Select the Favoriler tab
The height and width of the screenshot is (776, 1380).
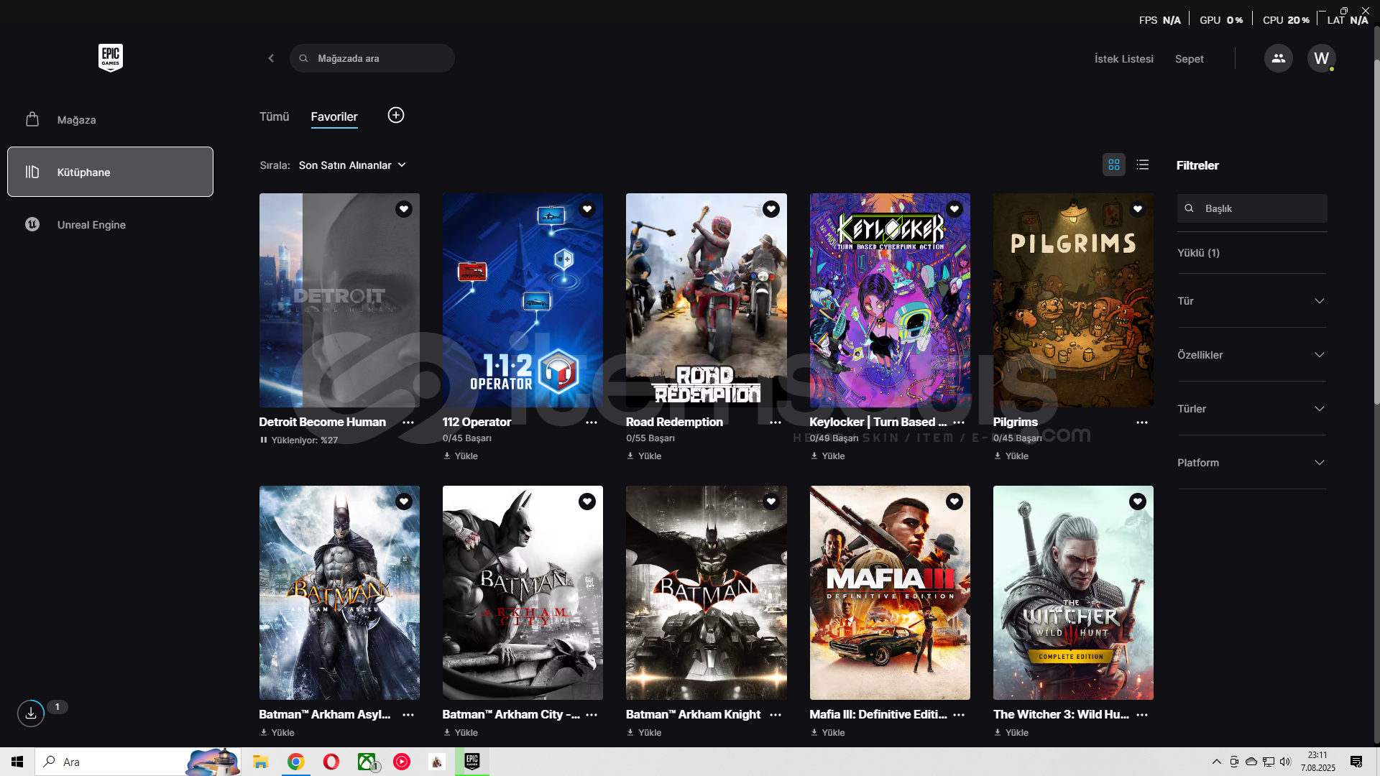[x=334, y=116]
